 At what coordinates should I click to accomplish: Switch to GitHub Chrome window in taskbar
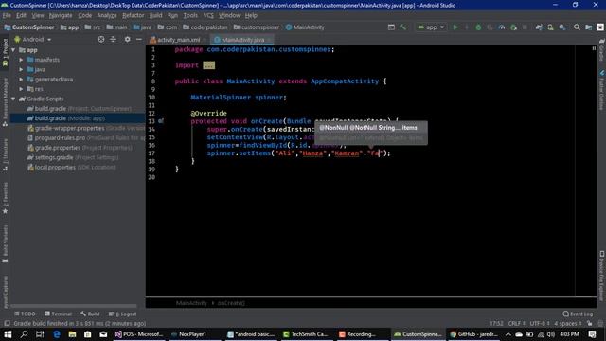coord(474,334)
